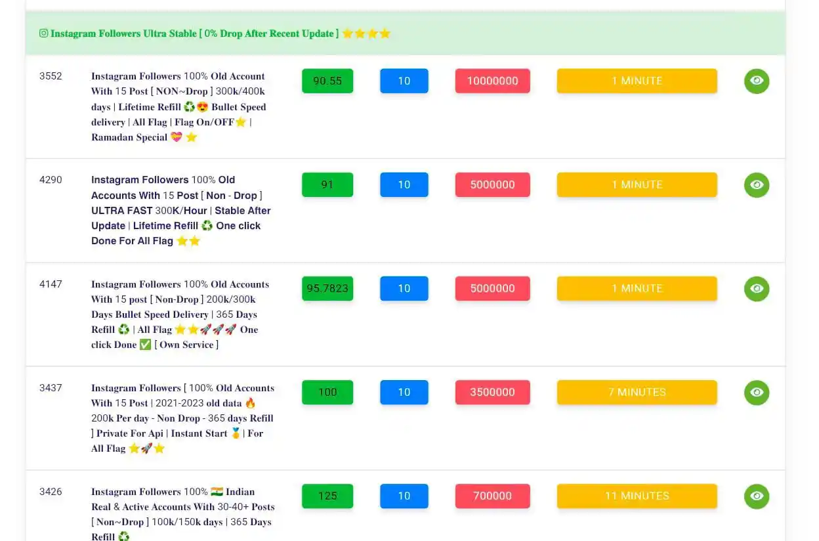Click minimum order 10 badge for 3437
This screenshot has width=819, height=541.
coord(404,392)
